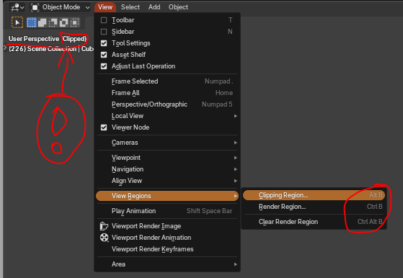
Task: Expand the Cameras submenu
Action: tap(167, 143)
